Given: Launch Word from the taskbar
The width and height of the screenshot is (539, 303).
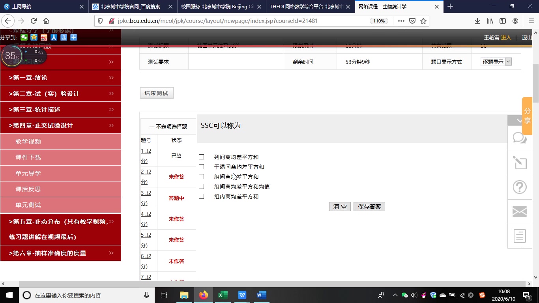Looking at the screenshot, I should pyautogui.click(x=261, y=295).
